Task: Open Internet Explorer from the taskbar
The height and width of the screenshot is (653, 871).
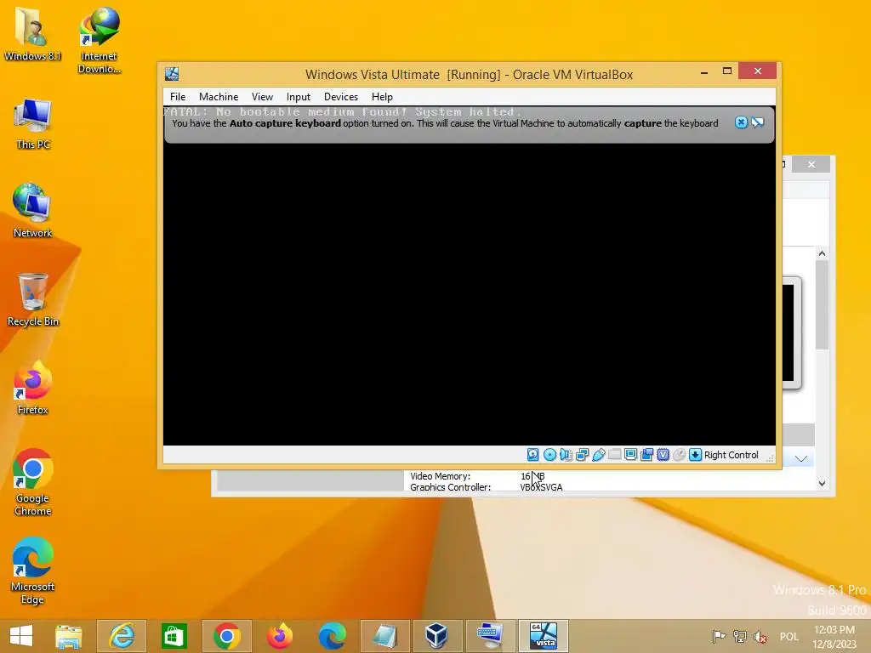Action: [122, 636]
